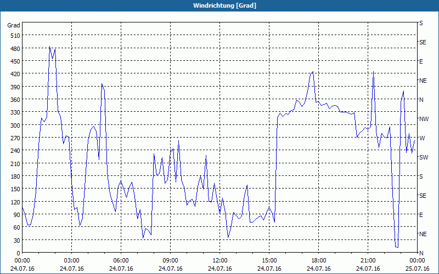Click the 90 degree axis label
The height and width of the screenshot is (274, 439).
pos(17,215)
